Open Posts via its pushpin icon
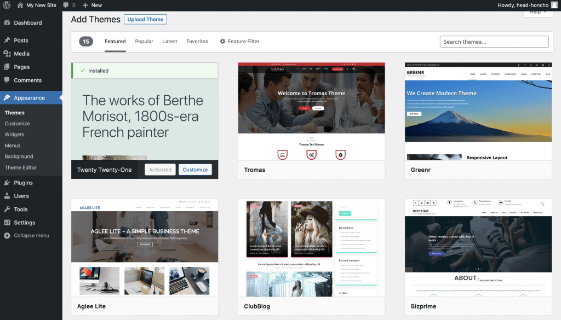 (7, 40)
